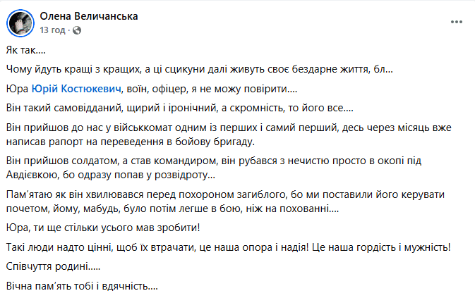Click the line Співчуття родині
Viewport: 475px width, 298px height.
point(53,266)
